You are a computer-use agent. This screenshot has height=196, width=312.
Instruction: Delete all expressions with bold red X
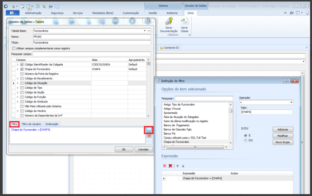coord(170,166)
